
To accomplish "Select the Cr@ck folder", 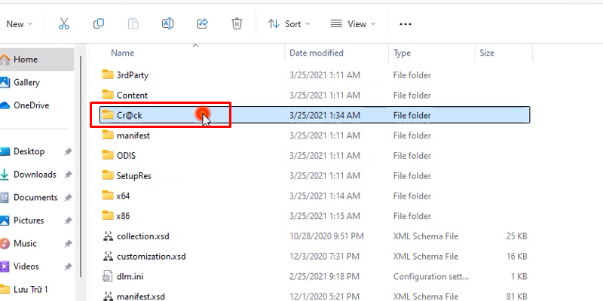I will tap(129, 115).
